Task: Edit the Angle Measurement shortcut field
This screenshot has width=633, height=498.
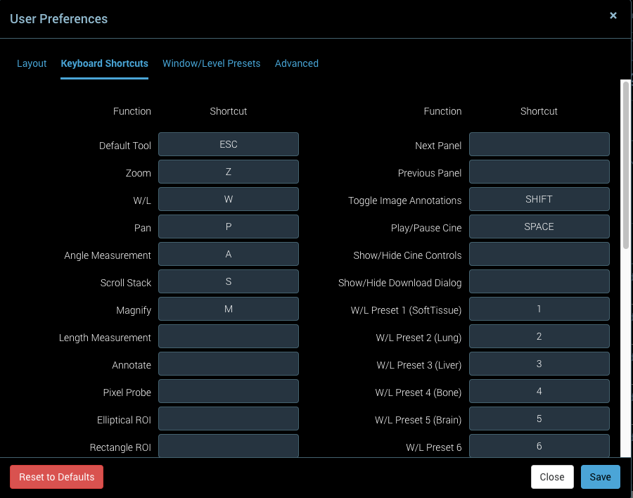Action: click(229, 254)
